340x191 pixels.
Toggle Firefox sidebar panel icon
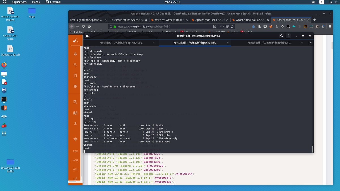click(265, 26)
